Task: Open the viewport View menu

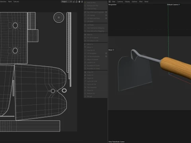Action: point(113,2)
